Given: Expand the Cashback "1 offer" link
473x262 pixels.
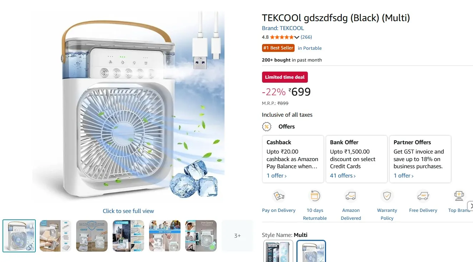Looking at the screenshot, I should pyautogui.click(x=276, y=176).
